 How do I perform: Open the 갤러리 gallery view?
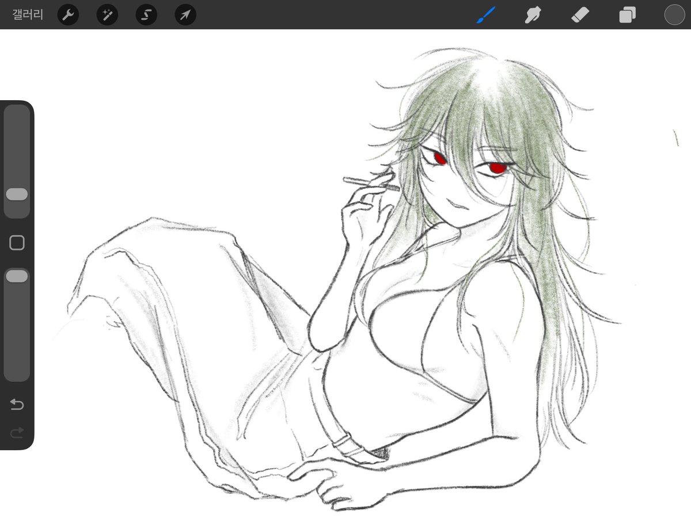[28, 14]
